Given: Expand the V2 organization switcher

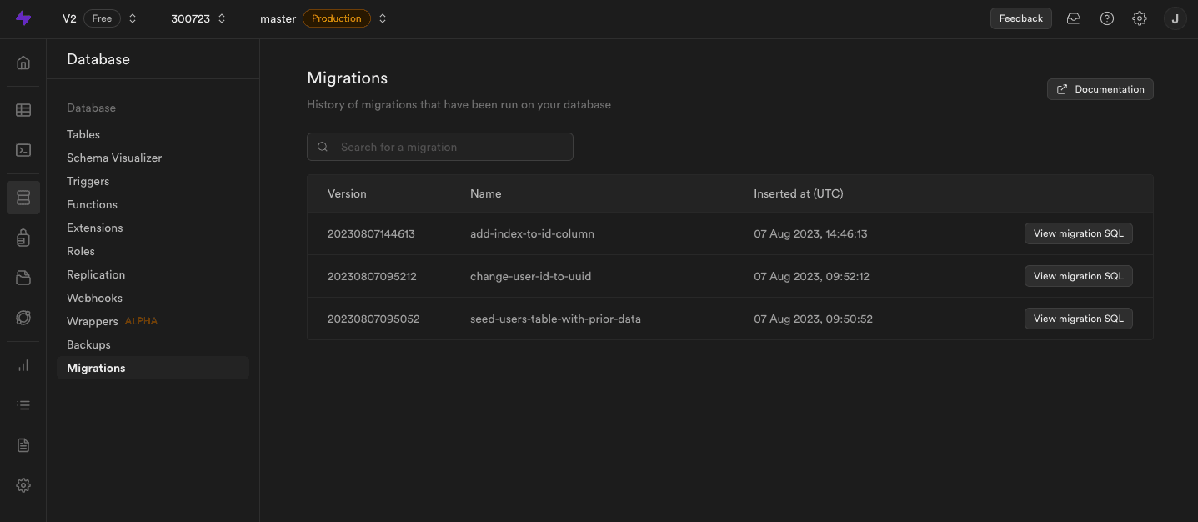Looking at the screenshot, I should (x=133, y=18).
